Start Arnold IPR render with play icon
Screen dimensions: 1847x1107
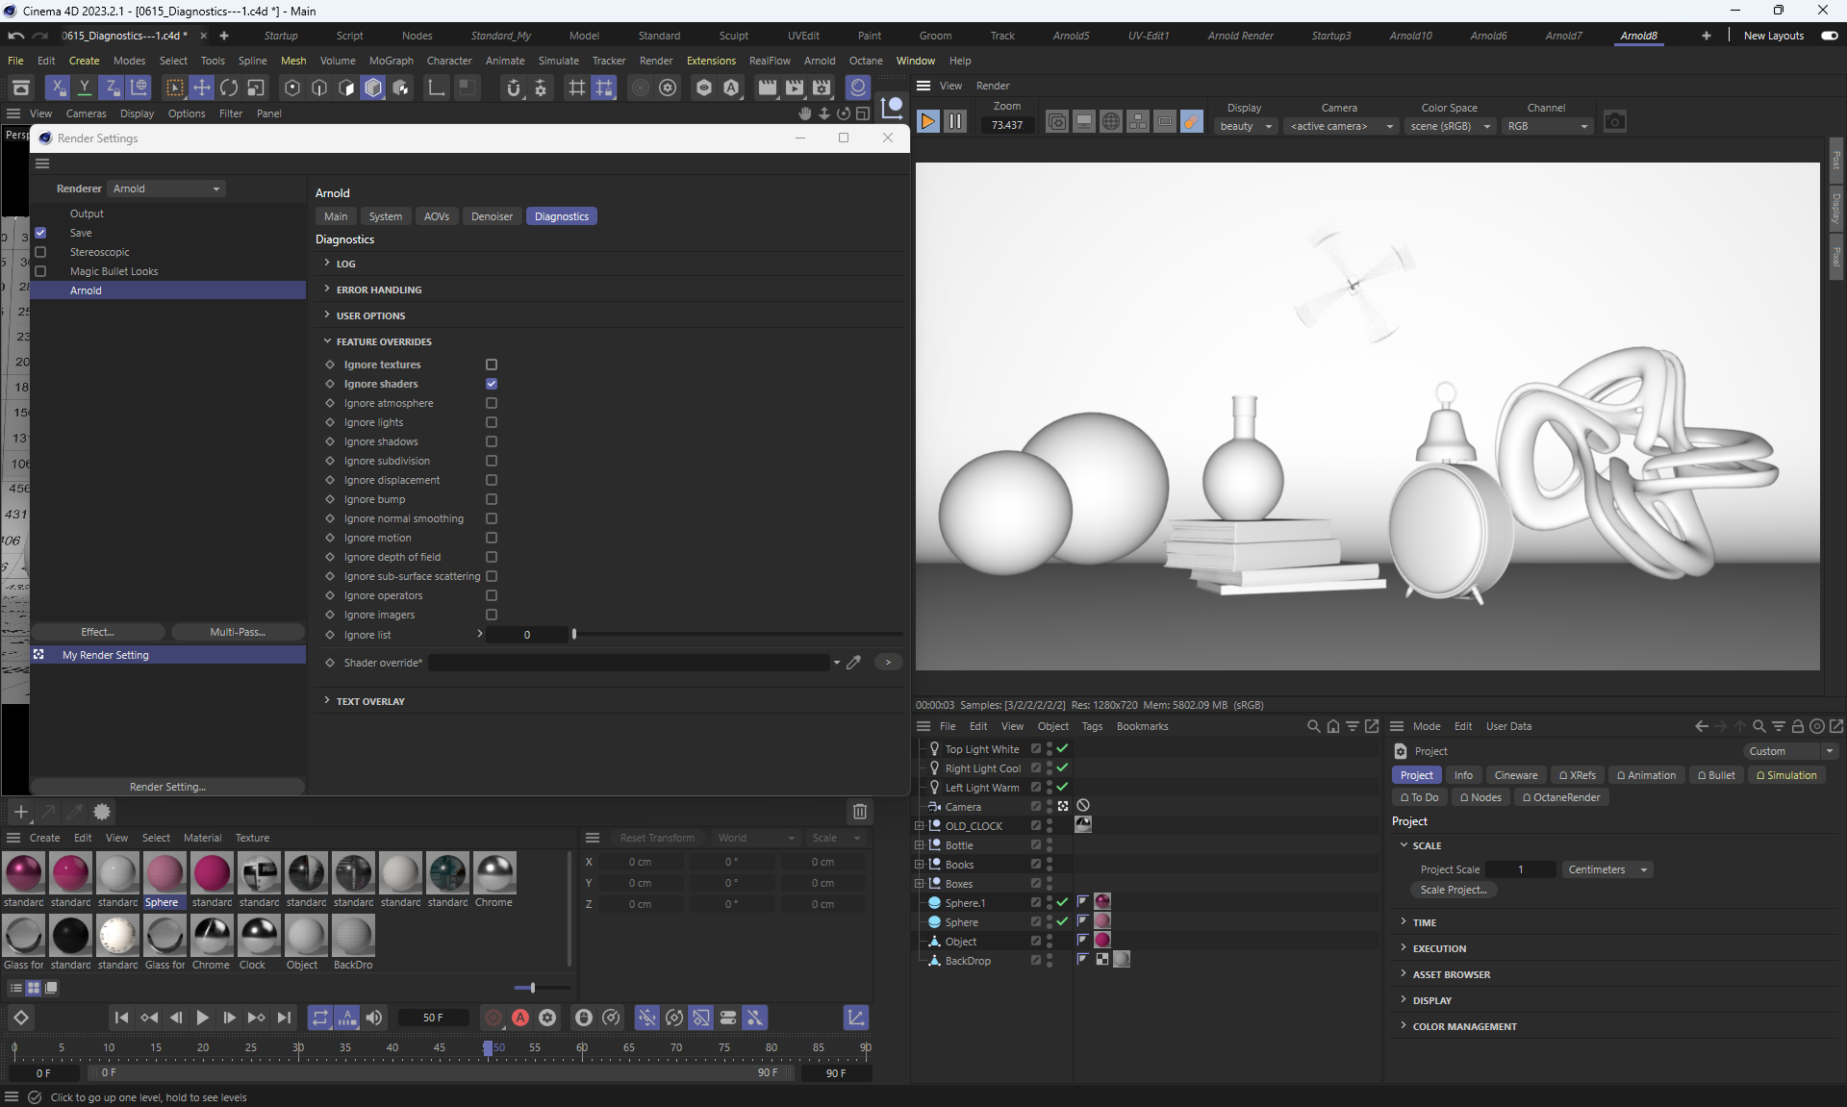click(x=927, y=121)
